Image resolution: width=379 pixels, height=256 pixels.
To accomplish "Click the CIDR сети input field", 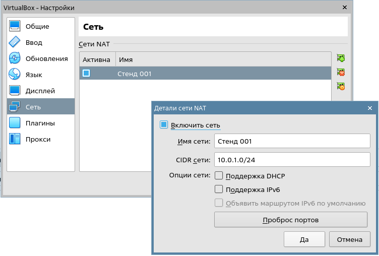I will click(292, 160).
